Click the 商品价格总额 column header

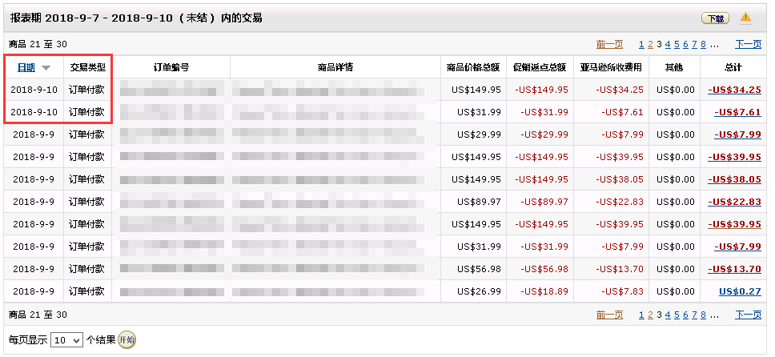473,68
